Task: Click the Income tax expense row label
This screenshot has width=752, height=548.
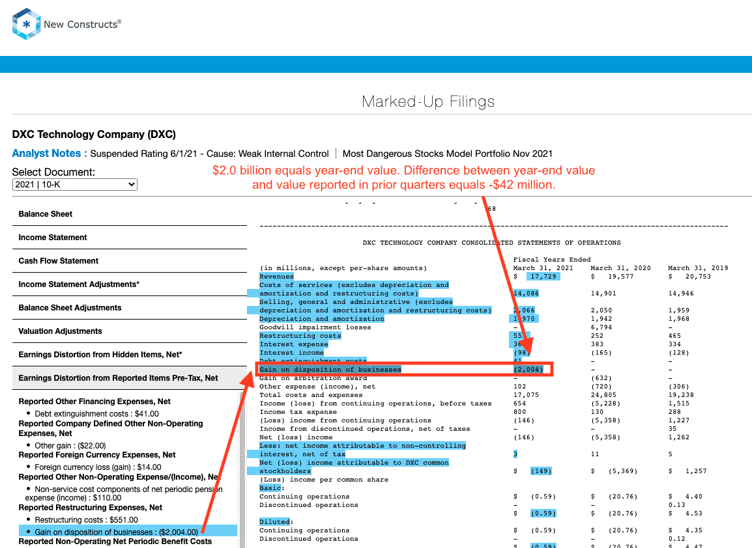Action: (x=298, y=412)
